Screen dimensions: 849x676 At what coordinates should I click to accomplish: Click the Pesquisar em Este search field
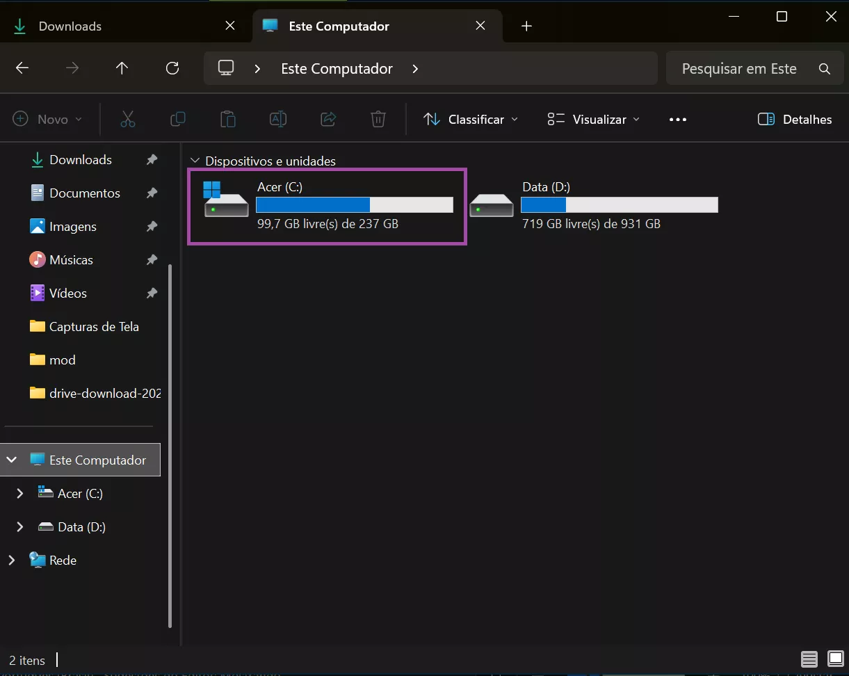click(739, 69)
